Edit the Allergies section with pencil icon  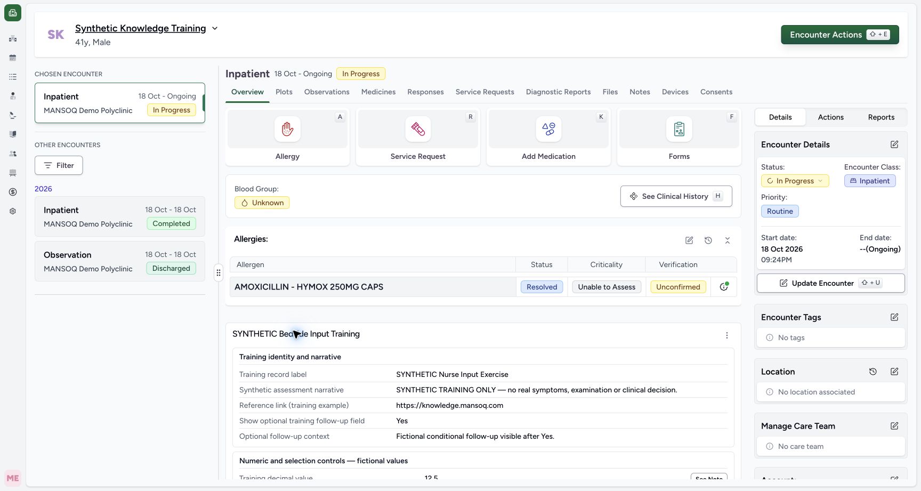[689, 240]
